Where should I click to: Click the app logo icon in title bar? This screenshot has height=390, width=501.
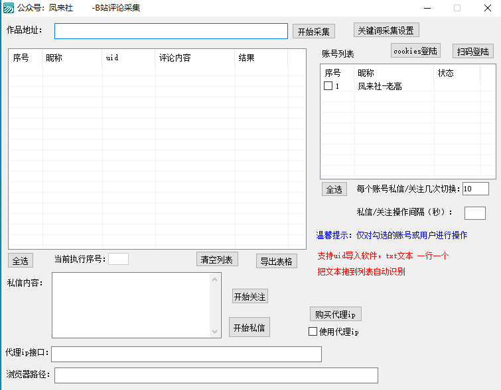pos(9,8)
